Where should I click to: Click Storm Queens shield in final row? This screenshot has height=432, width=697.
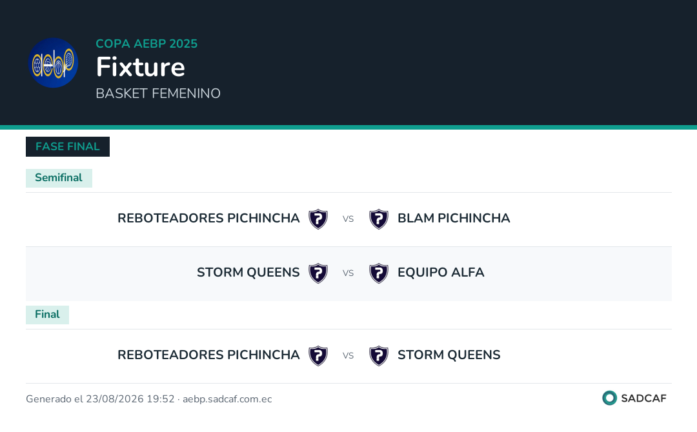[x=379, y=356]
